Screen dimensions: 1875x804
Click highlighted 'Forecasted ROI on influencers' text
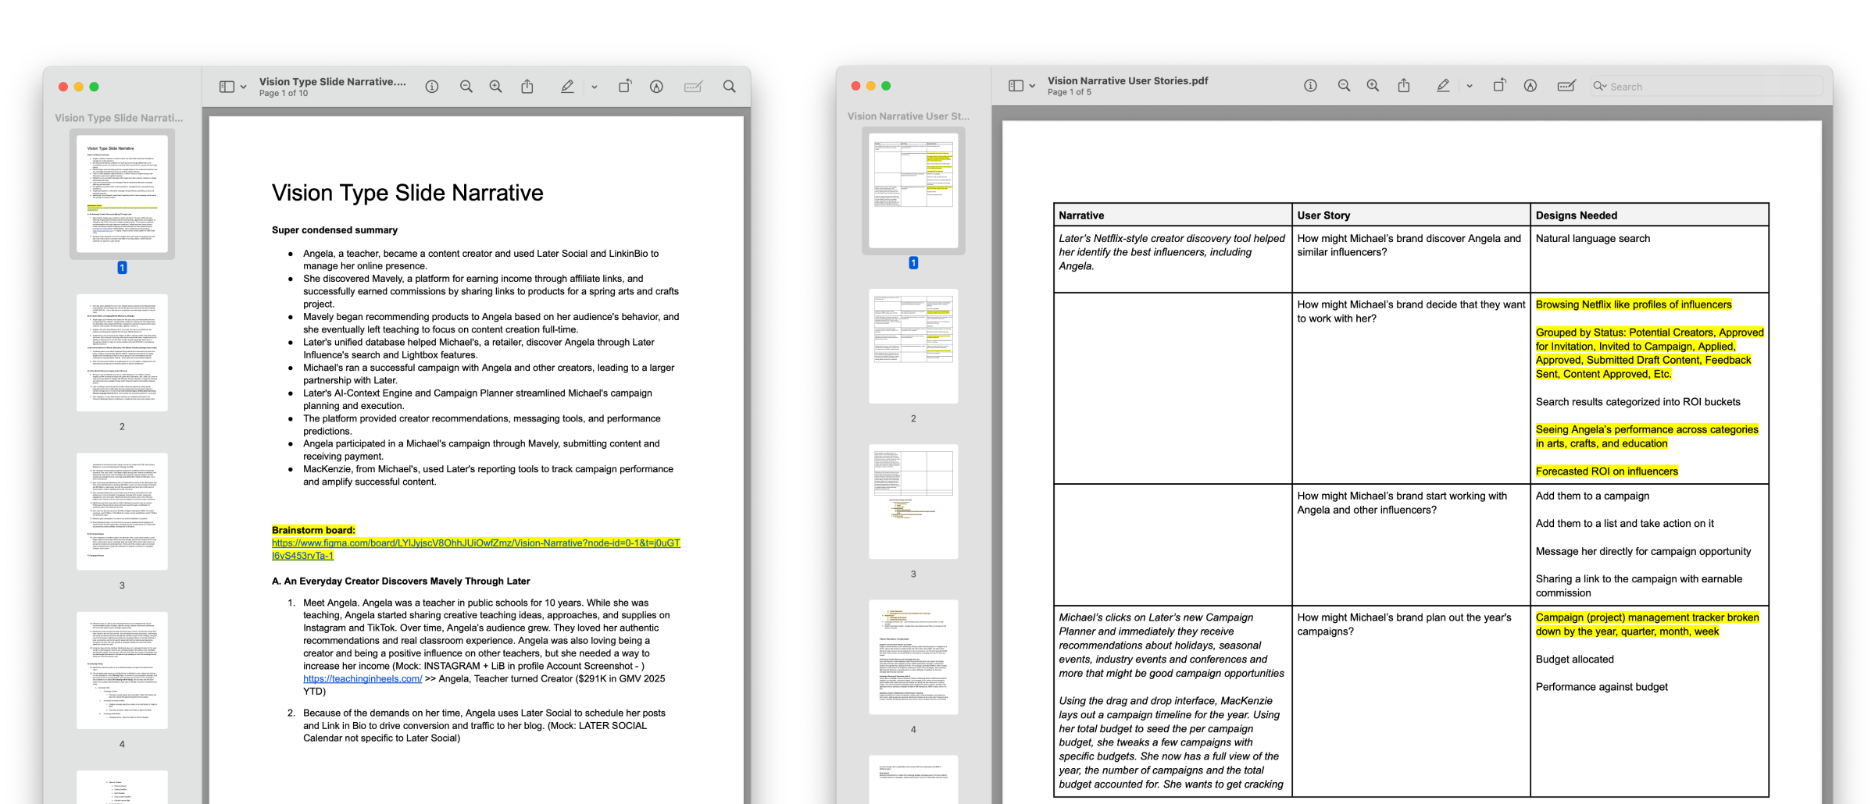coord(1606,471)
